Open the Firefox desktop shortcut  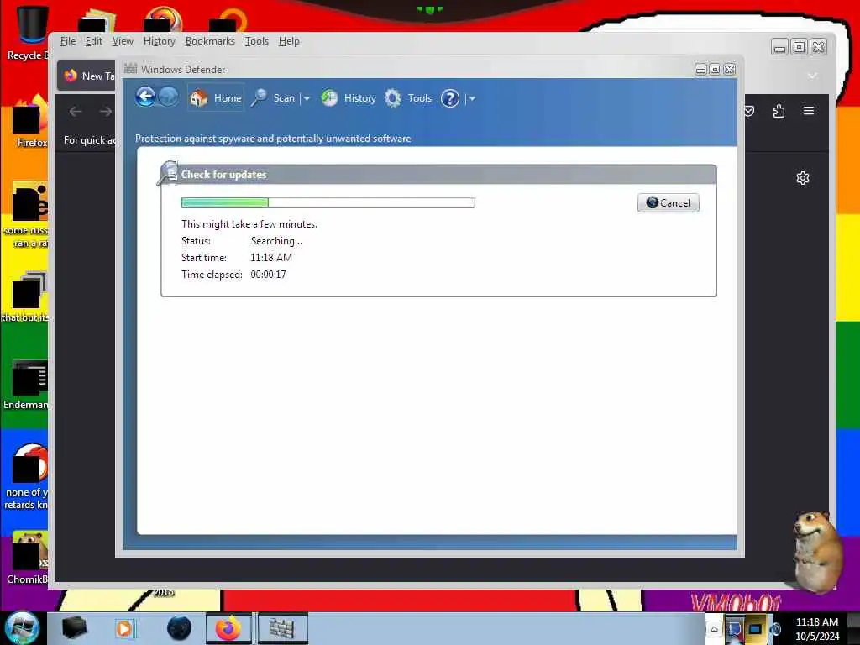[30, 122]
